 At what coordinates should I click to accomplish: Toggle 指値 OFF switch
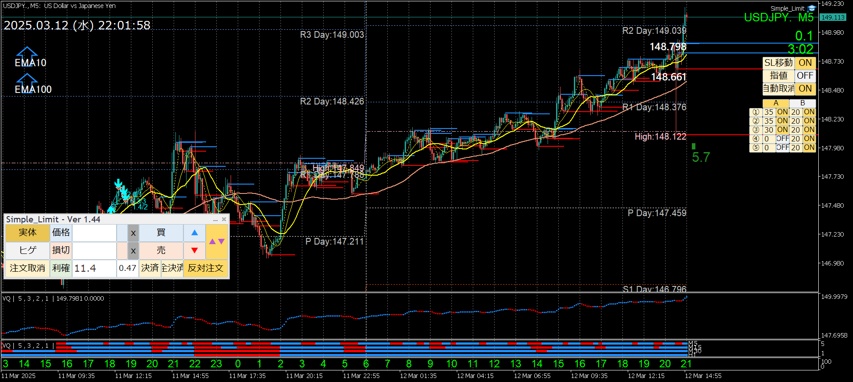click(805, 76)
